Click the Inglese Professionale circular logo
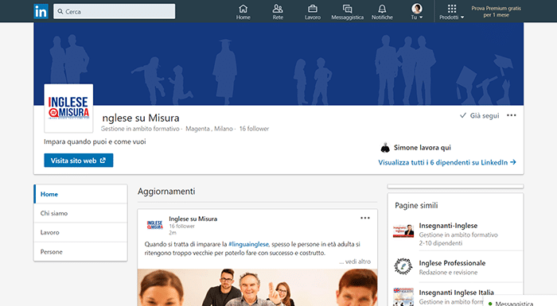The height and width of the screenshot is (306, 557). (403, 266)
